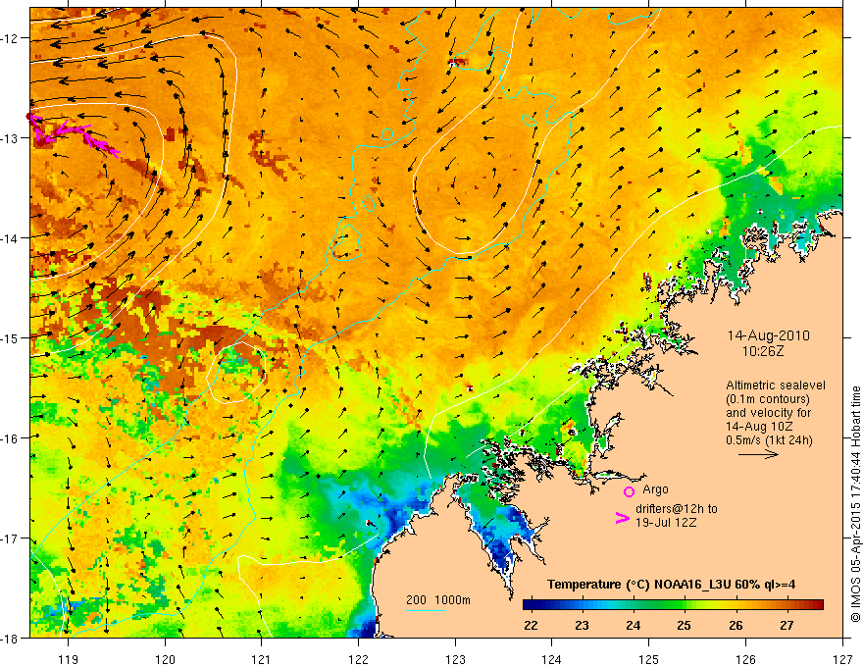Click longitude axis label '121'

(262, 659)
